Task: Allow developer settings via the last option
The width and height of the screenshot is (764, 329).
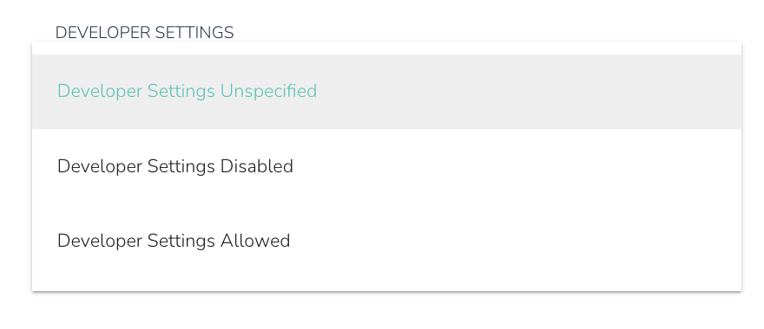Action: click(386, 241)
